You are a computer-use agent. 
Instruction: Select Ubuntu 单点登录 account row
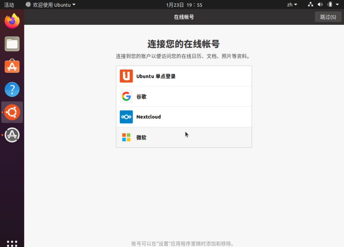[x=184, y=76]
